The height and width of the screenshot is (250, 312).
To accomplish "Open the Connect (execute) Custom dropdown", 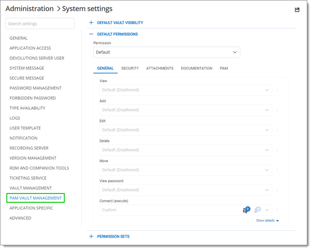I will click(186, 210).
